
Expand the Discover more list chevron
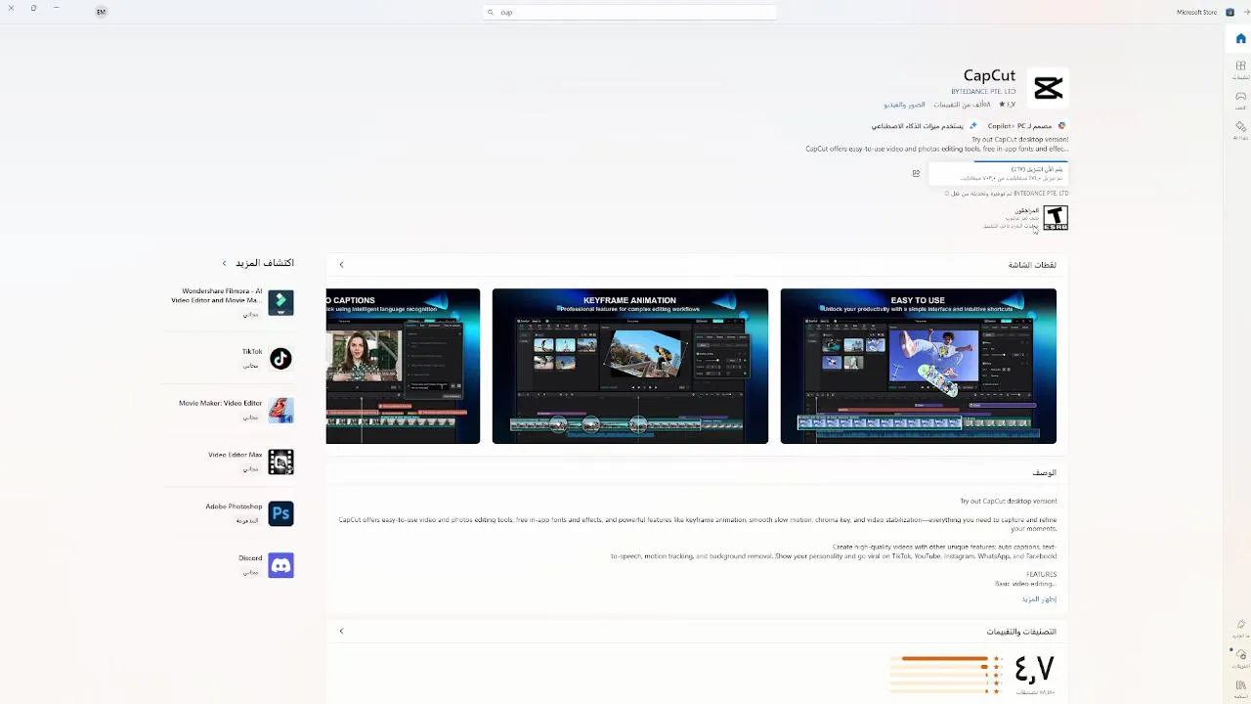(x=224, y=263)
